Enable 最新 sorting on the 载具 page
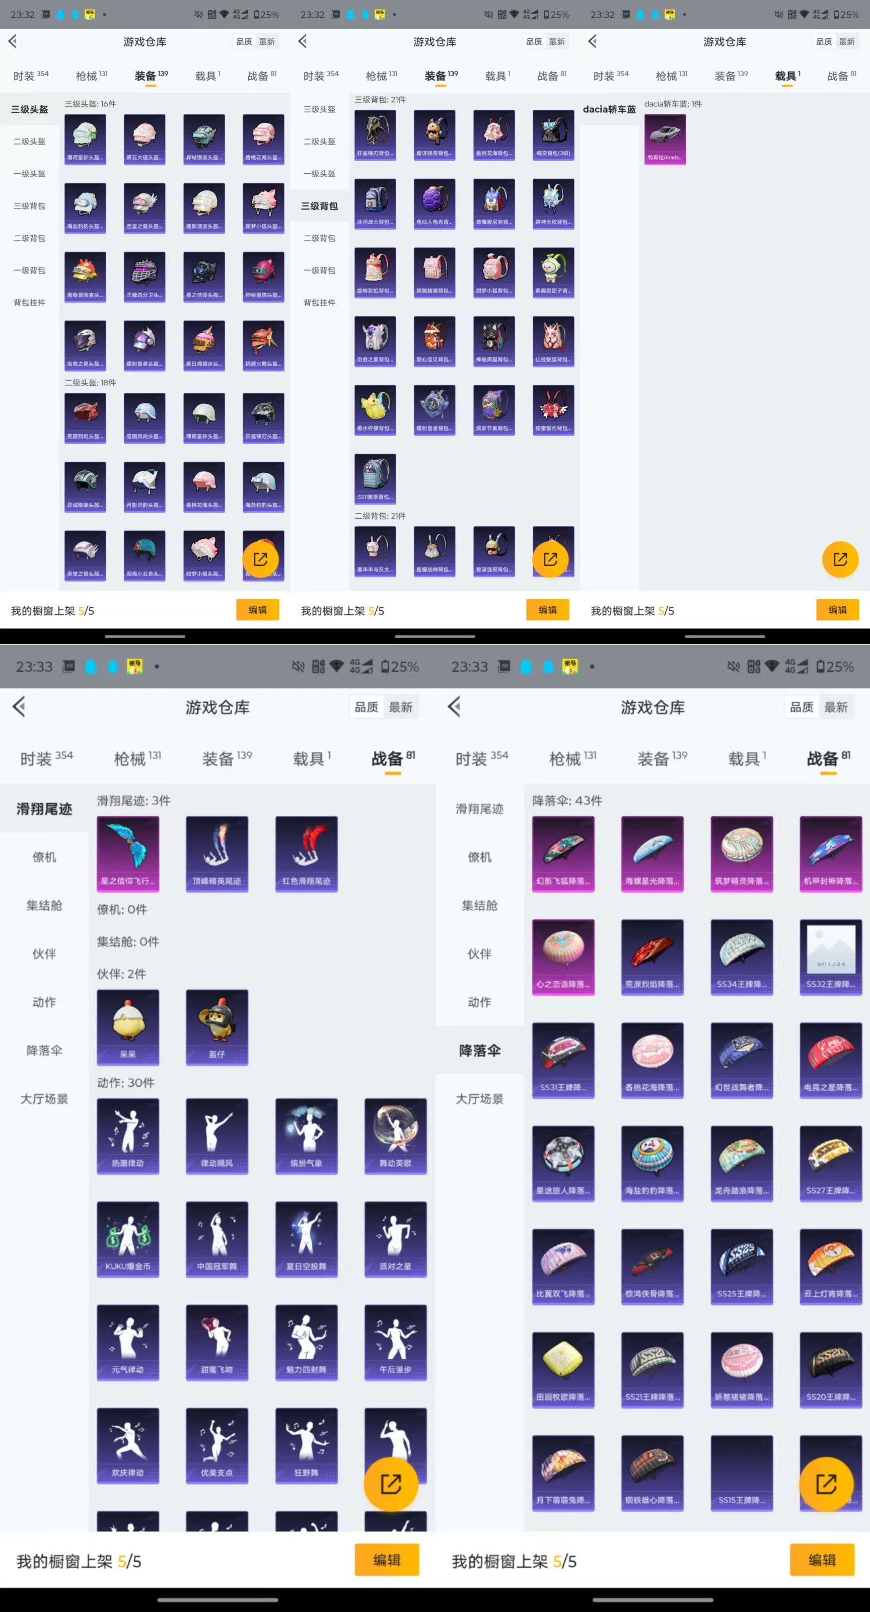Image resolution: width=870 pixels, height=1612 pixels. coord(847,41)
